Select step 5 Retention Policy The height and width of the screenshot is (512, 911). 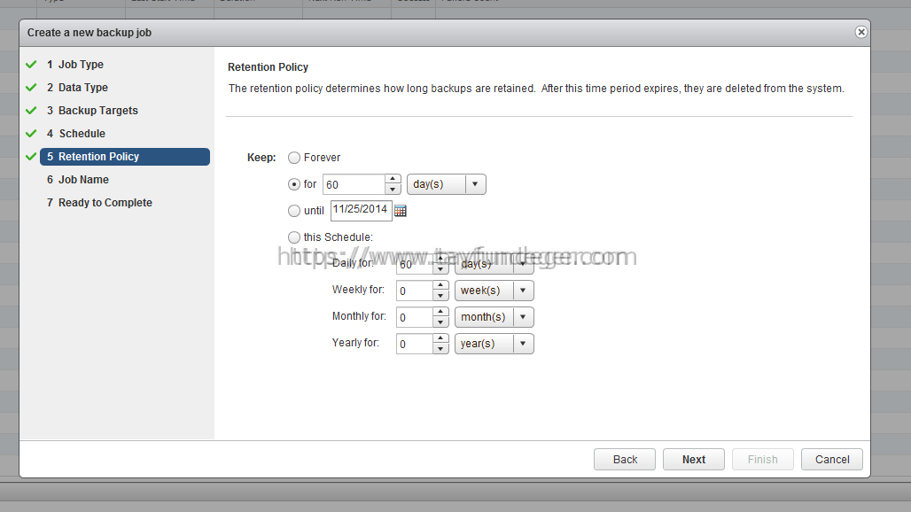[125, 157]
